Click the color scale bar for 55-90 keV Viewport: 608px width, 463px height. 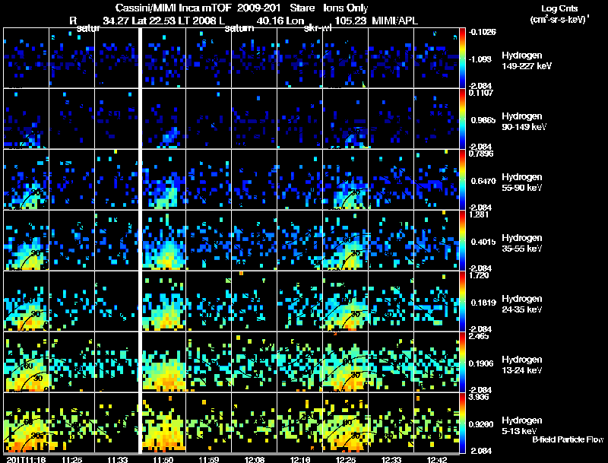click(462, 179)
